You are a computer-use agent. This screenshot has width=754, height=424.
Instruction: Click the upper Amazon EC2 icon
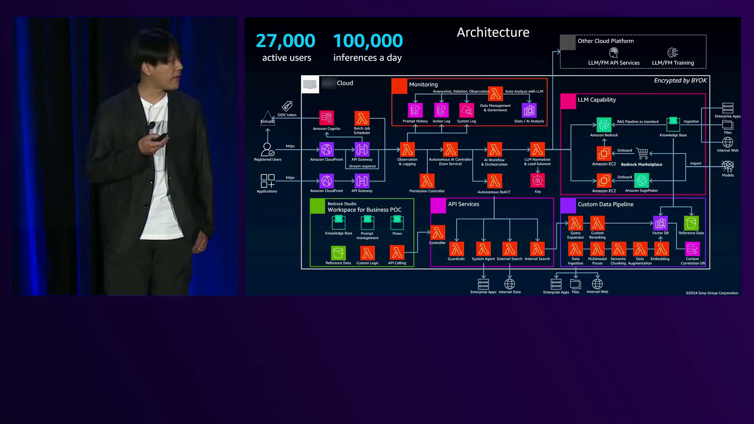(x=604, y=154)
